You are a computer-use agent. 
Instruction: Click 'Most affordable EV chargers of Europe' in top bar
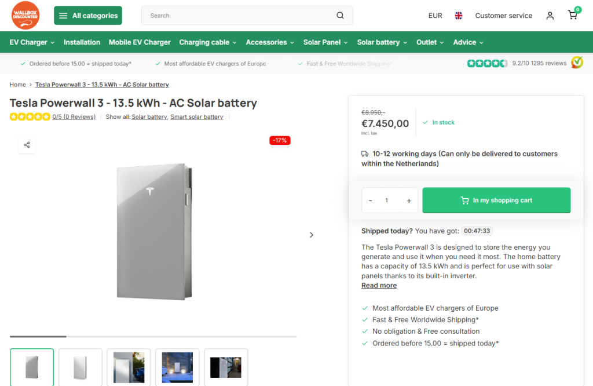click(215, 64)
